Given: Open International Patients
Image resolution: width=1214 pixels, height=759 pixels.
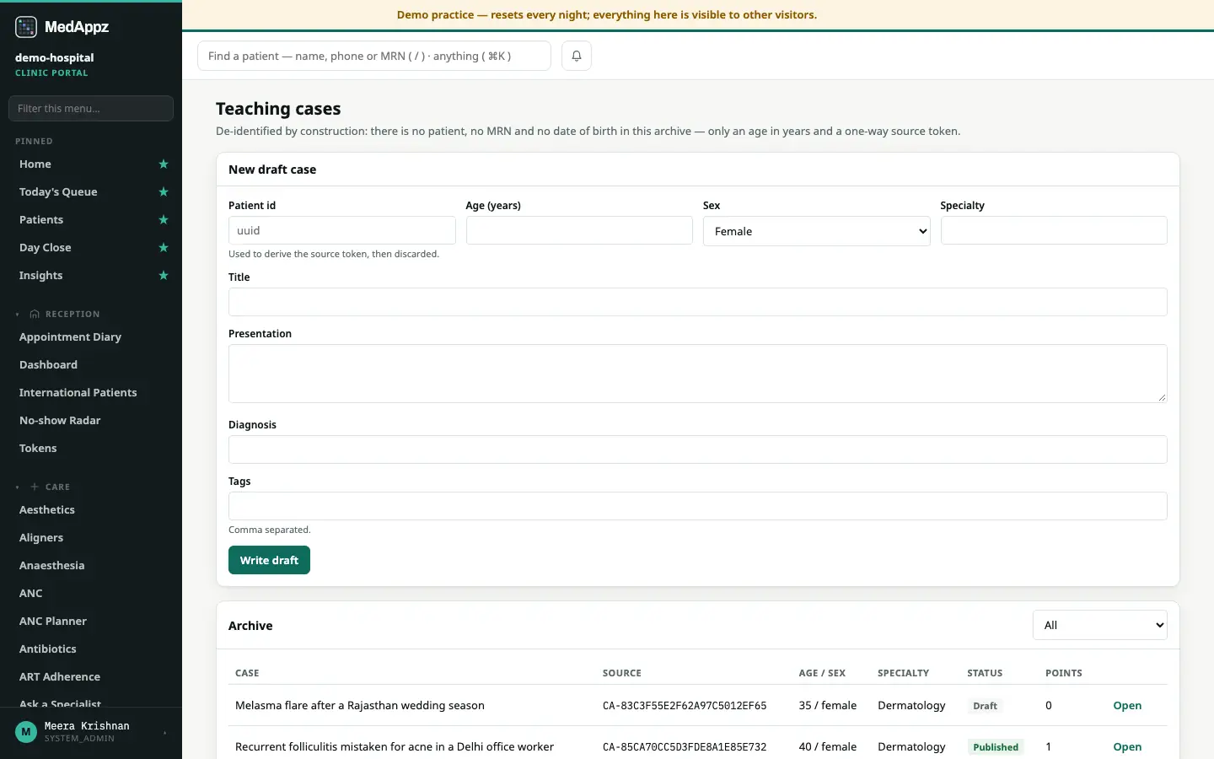Looking at the screenshot, I should coord(78,393).
